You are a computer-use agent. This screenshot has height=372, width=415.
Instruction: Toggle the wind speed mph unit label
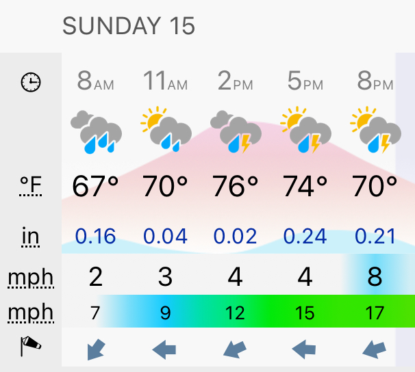(31, 278)
